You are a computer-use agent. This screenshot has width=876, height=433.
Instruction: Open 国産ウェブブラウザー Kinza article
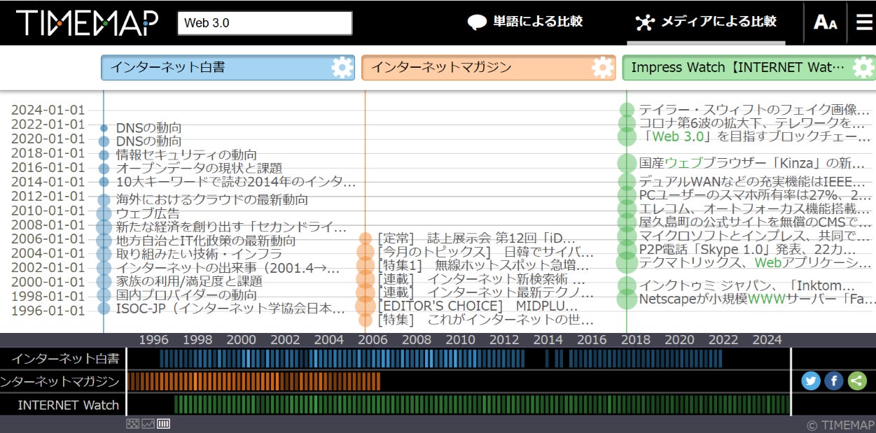pos(752,163)
